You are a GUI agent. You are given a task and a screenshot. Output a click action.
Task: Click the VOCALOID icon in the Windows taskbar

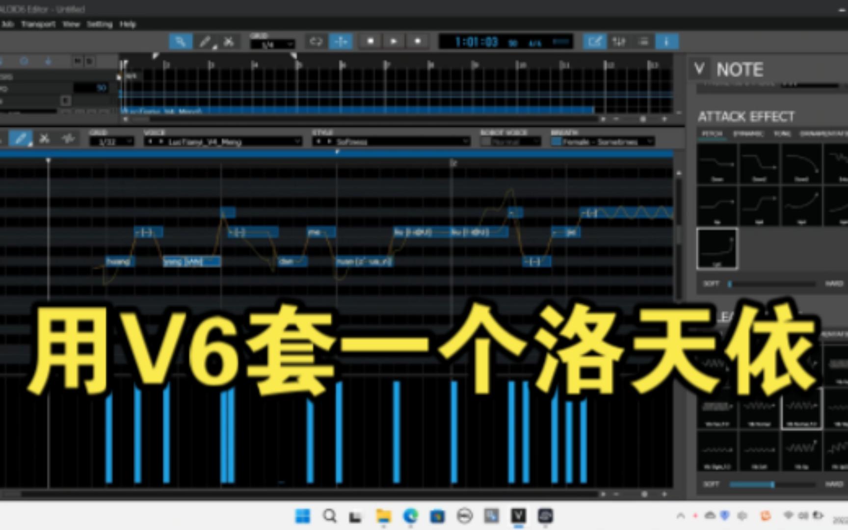519,517
